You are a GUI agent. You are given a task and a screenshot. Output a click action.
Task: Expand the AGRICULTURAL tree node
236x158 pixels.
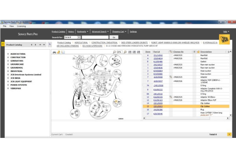click(x=8, y=54)
